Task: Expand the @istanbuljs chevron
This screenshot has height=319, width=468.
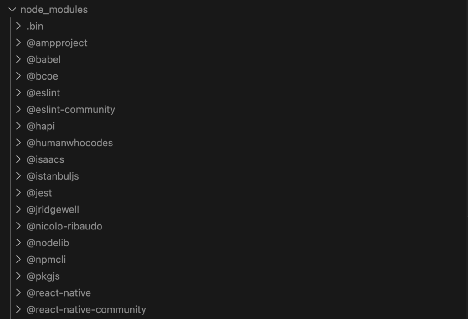Action: point(18,176)
